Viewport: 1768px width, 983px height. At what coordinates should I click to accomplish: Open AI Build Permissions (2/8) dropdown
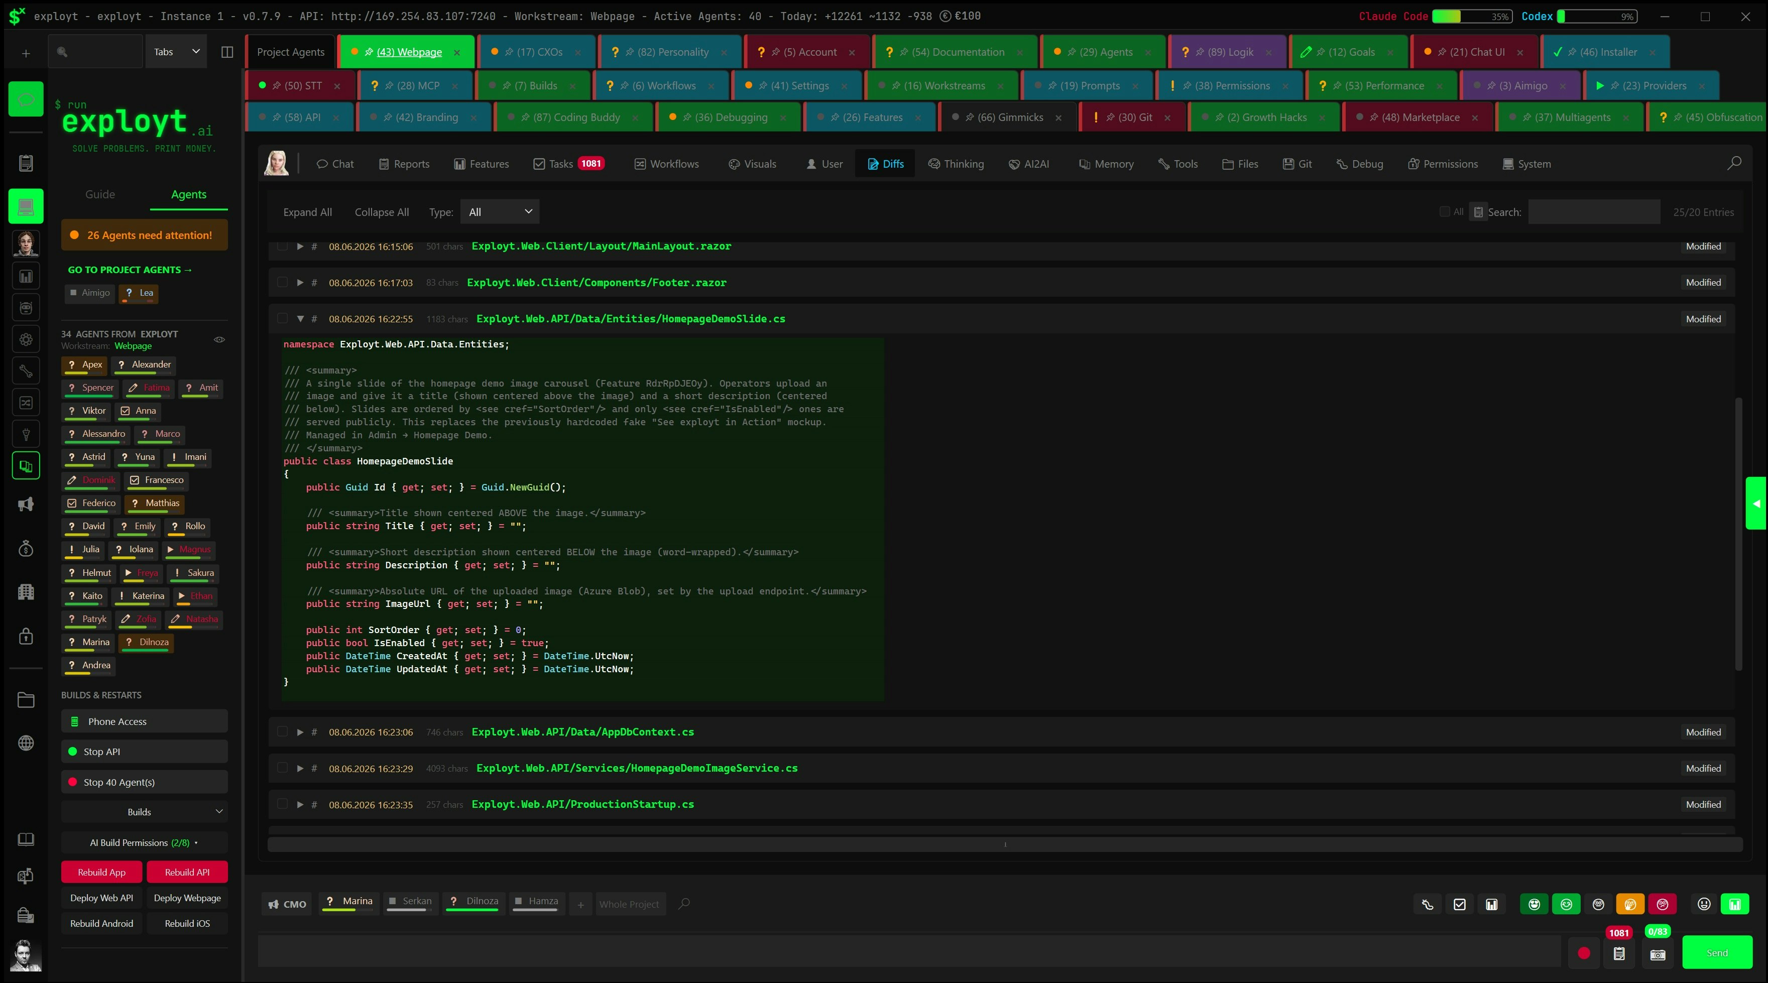click(x=144, y=842)
